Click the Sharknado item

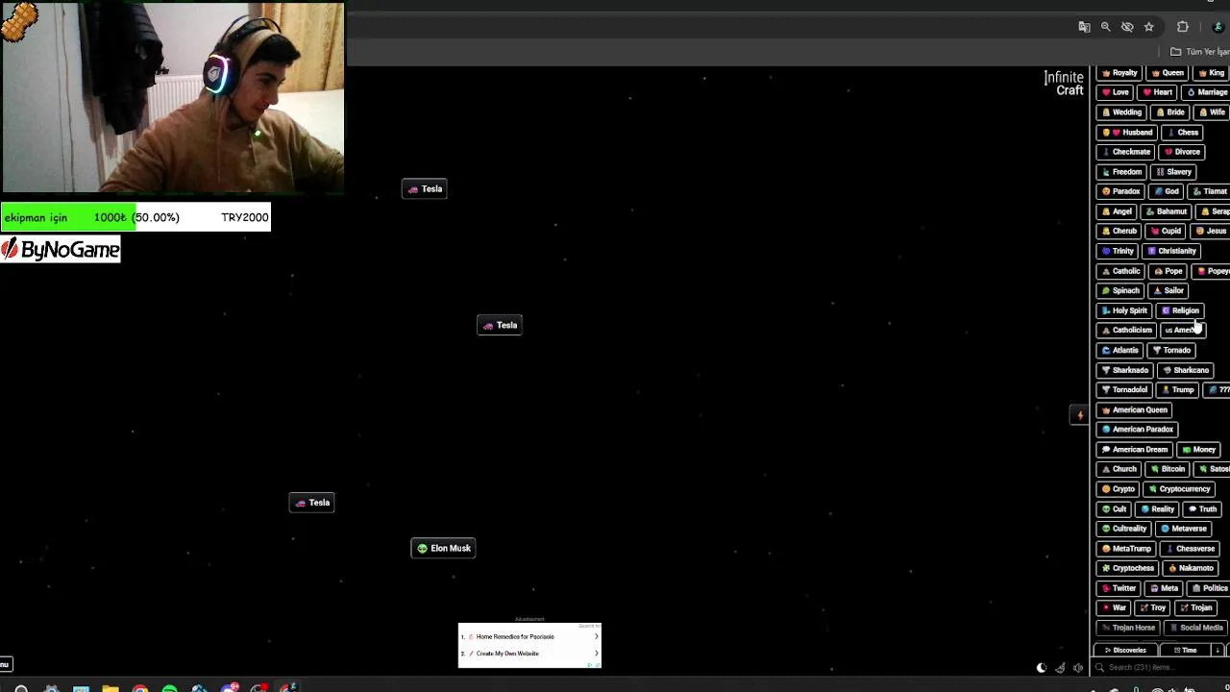(x=1124, y=370)
